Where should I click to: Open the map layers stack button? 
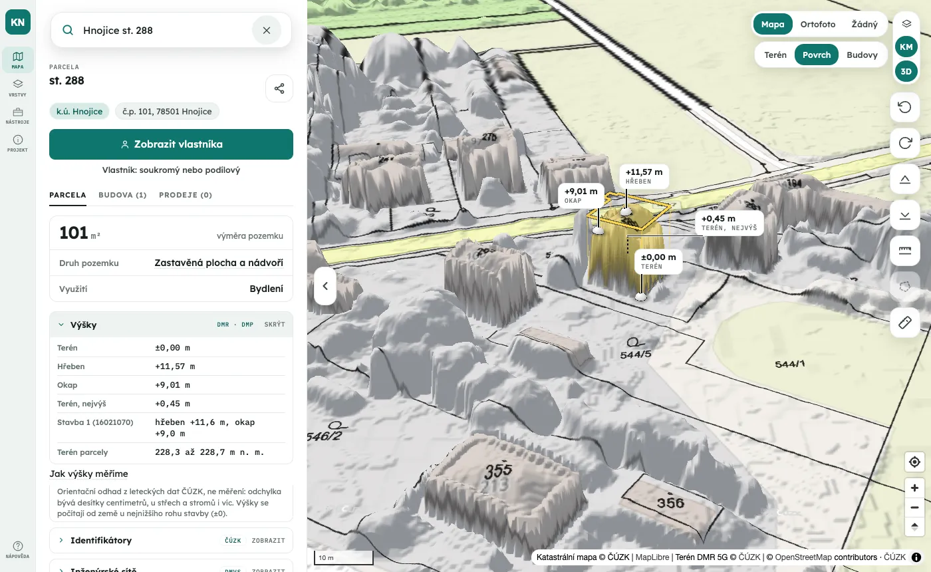(906, 24)
